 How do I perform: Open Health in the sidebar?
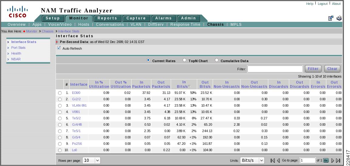point(16,53)
